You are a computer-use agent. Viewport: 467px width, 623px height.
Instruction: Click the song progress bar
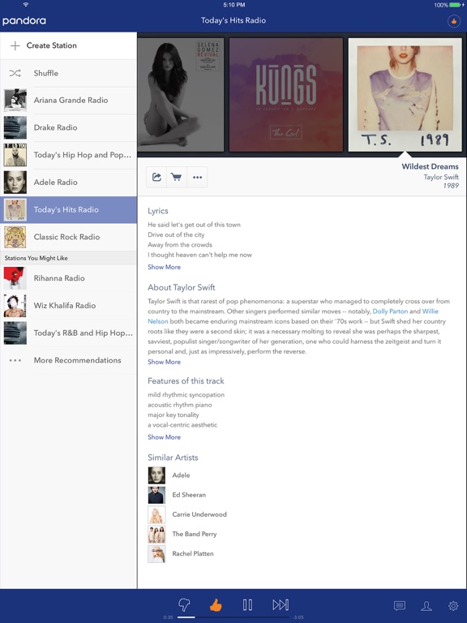[x=233, y=617]
